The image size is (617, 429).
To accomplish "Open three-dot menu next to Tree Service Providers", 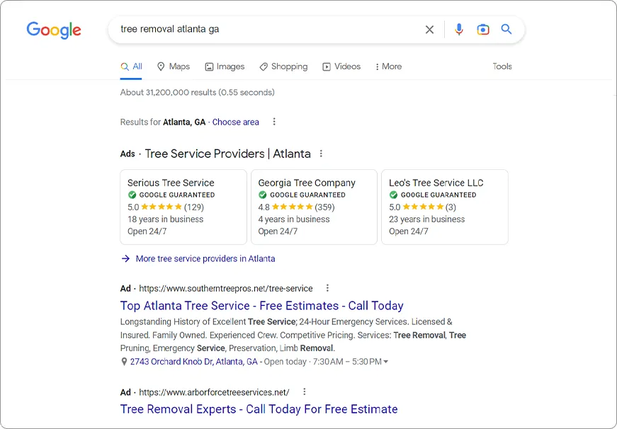I will [x=321, y=154].
